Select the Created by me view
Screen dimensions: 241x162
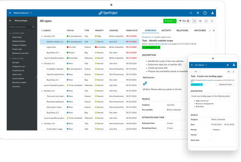(x=18, y=70)
